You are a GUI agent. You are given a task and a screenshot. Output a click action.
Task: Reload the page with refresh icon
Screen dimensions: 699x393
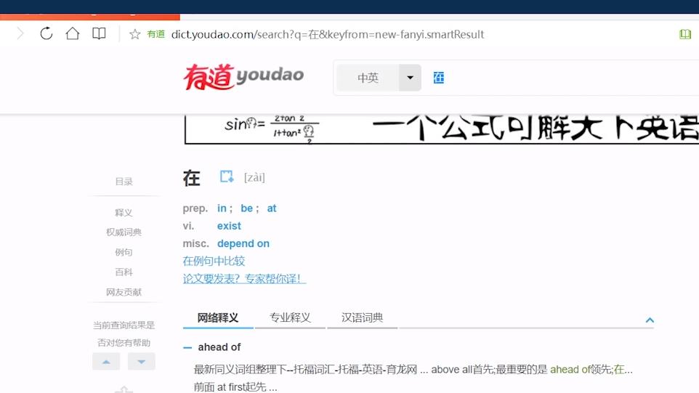tap(47, 34)
